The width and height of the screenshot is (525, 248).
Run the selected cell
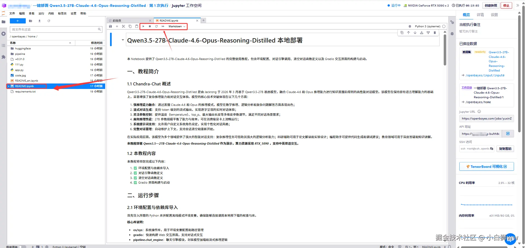click(x=143, y=26)
